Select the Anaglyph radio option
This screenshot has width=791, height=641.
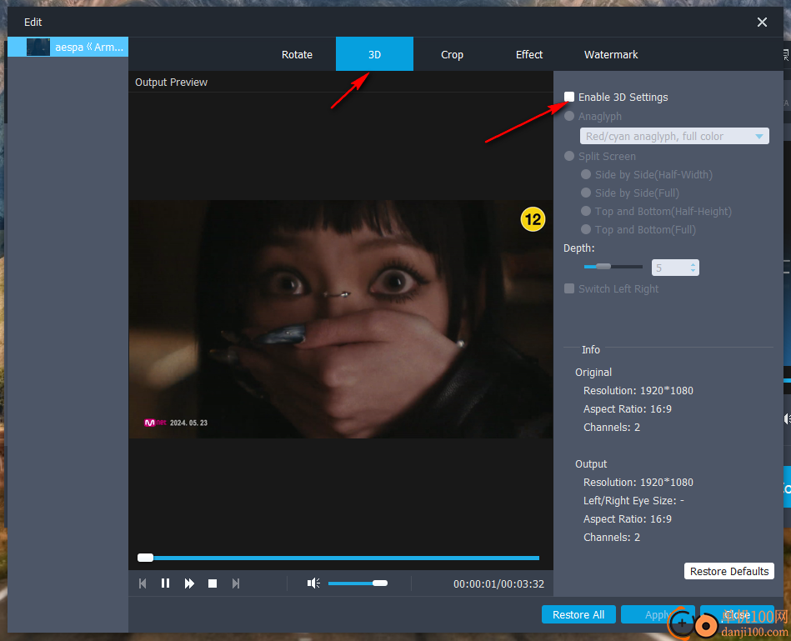click(x=569, y=117)
